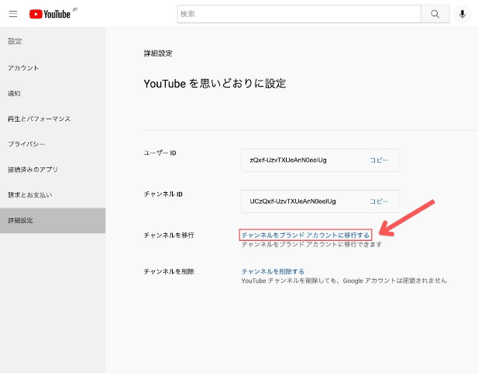Start voice search with microphone icon
This screenshot has width=478, height=375.
tap(463, 14)
